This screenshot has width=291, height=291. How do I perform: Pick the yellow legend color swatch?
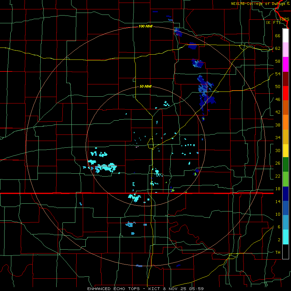coord(286,151)
